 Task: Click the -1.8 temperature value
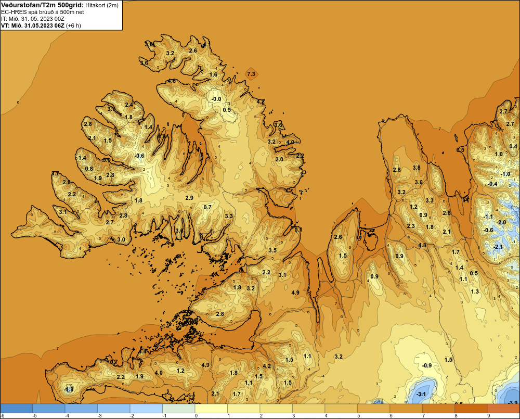tap(68, 389)
